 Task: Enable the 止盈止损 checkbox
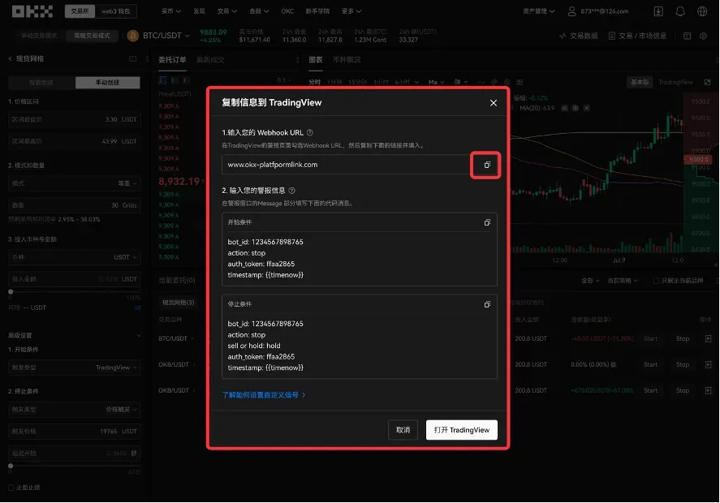(11, 488)
